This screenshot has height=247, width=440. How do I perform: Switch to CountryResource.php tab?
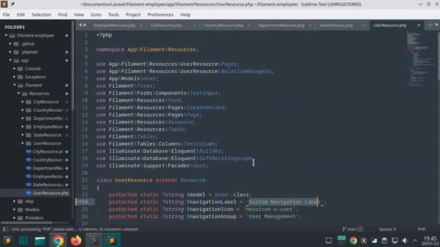[223, 25]
